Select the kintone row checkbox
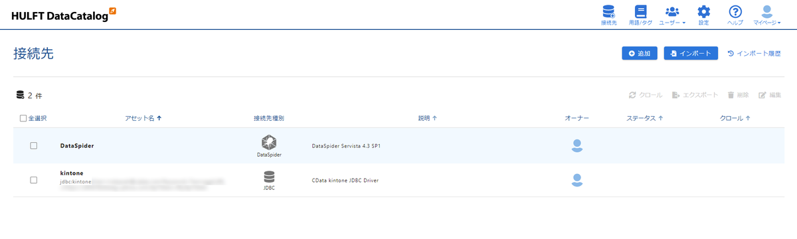This screenshot has width=797, height=239. 34,180
